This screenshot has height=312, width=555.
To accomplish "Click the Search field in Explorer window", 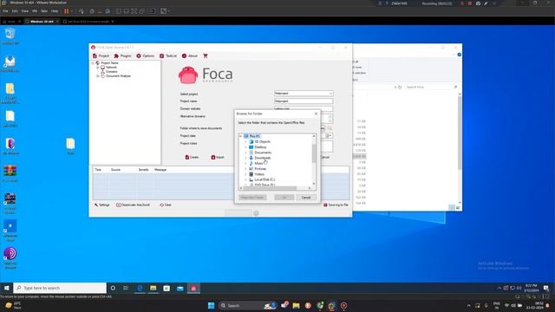I will click(x=431, y=87).
